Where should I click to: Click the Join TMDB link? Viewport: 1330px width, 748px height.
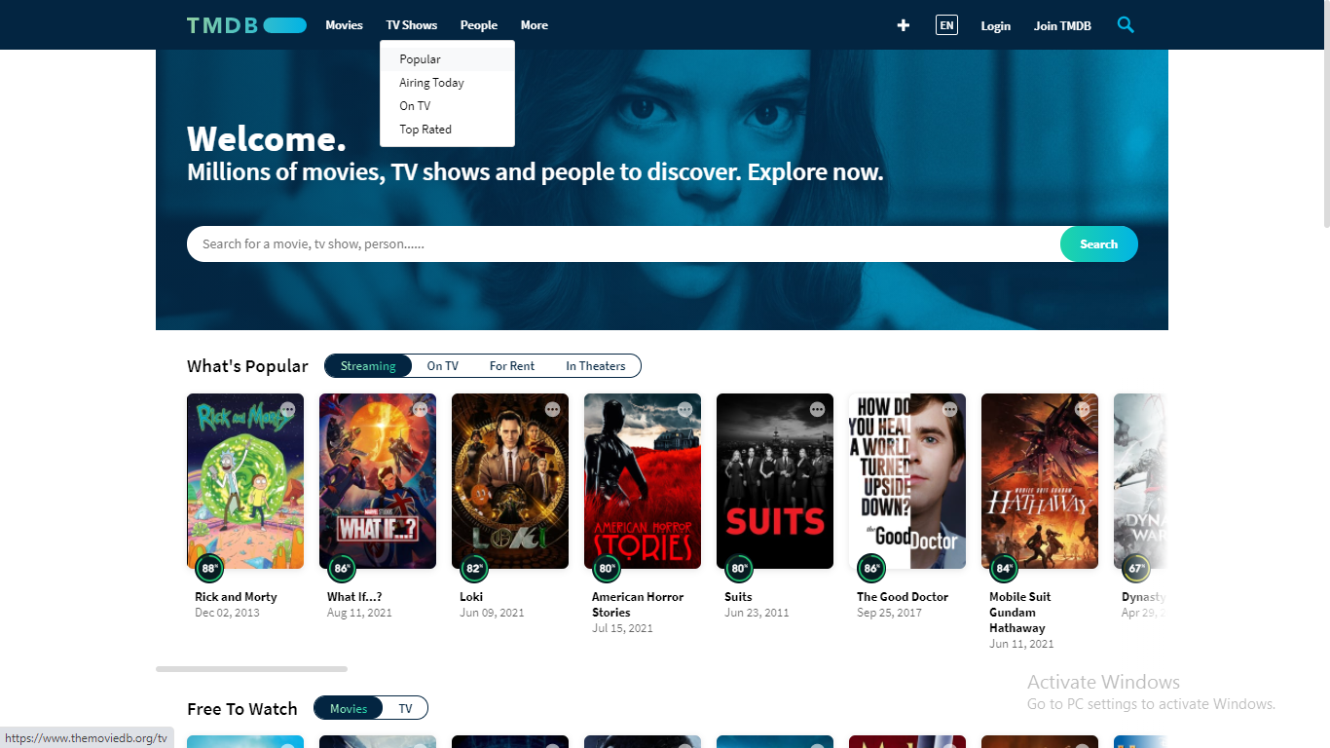click(1062, 26)
